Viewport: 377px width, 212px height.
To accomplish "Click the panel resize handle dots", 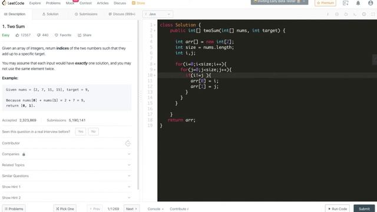I will [141, 96].
